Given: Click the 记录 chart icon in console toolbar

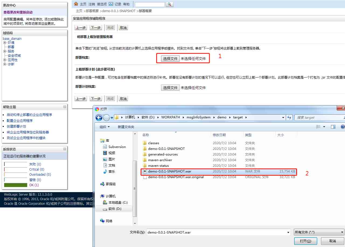Looking at the screenshot, I should click(111, 4).
